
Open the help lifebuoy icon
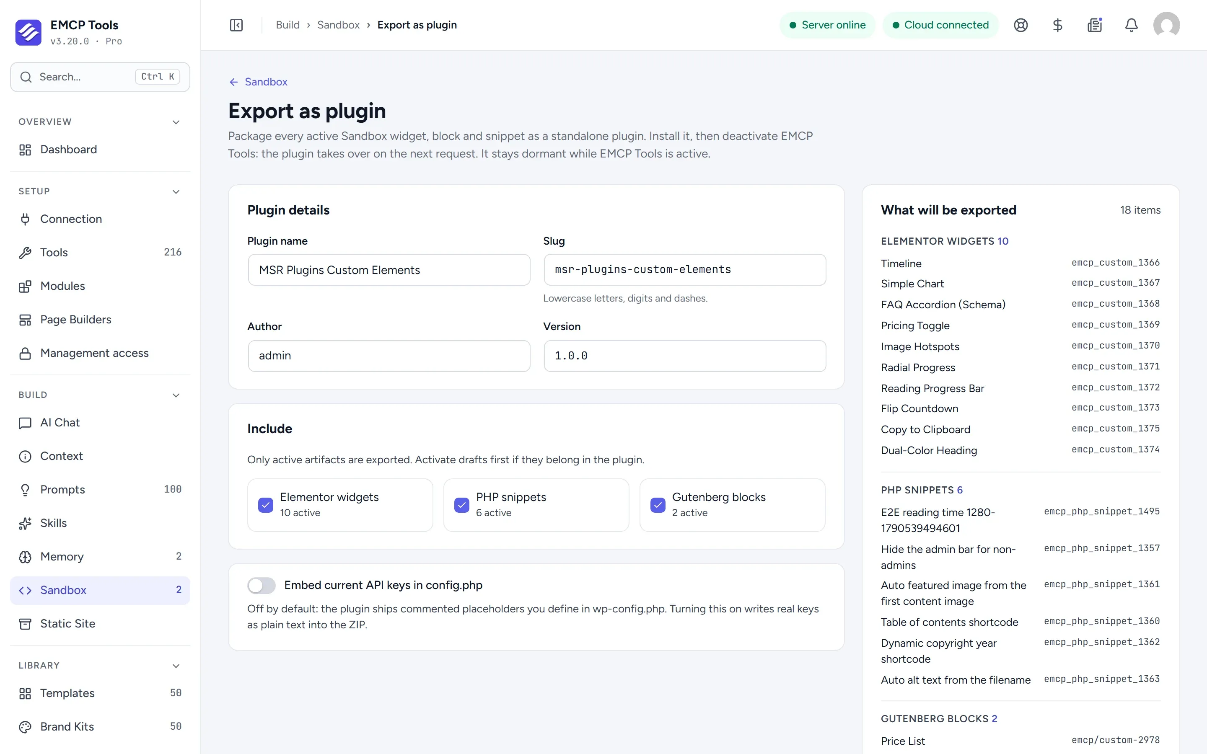pos(1021,25)
